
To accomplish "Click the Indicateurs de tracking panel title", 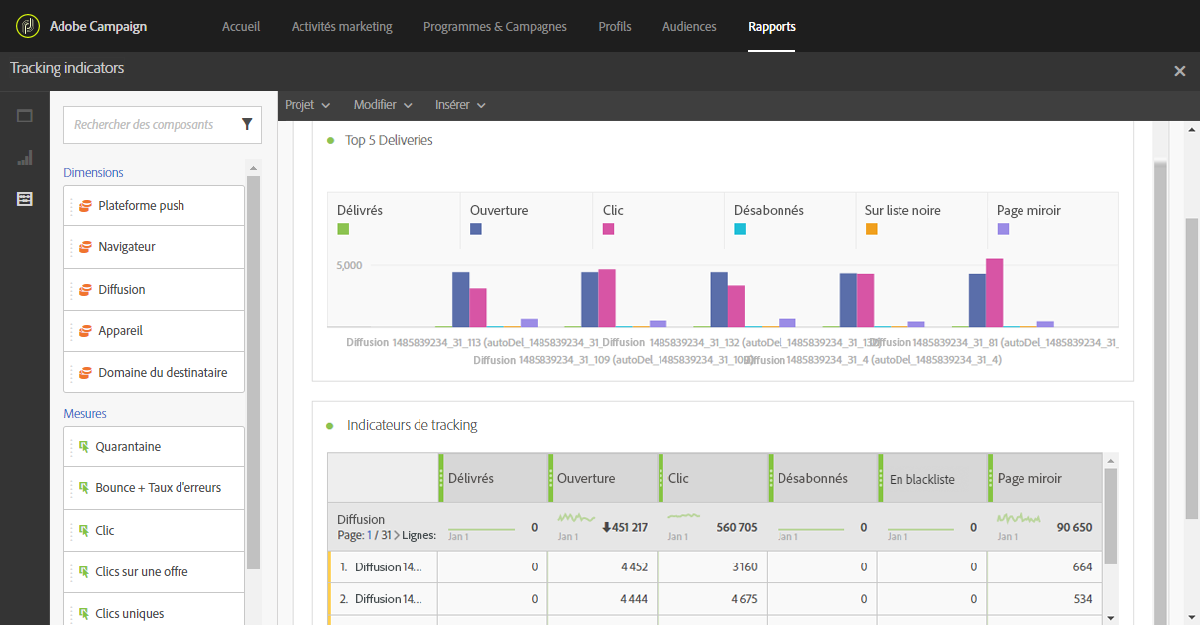I will (x=412, y=425).
